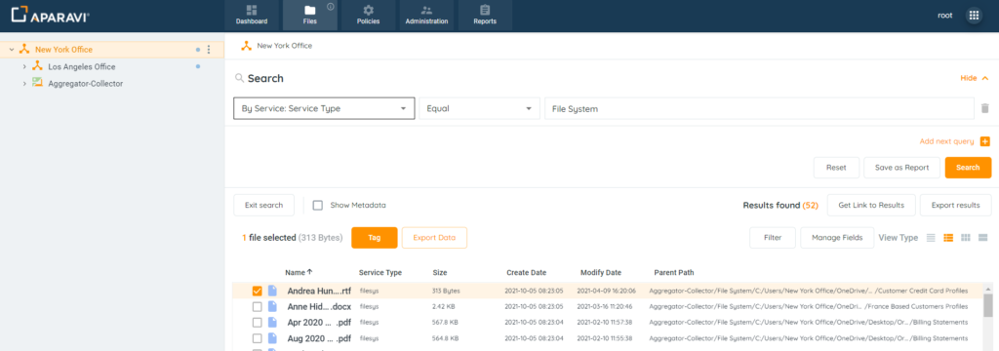Open the Reports tab
Screen dimensions: 999x351
[x=485, y=16]
